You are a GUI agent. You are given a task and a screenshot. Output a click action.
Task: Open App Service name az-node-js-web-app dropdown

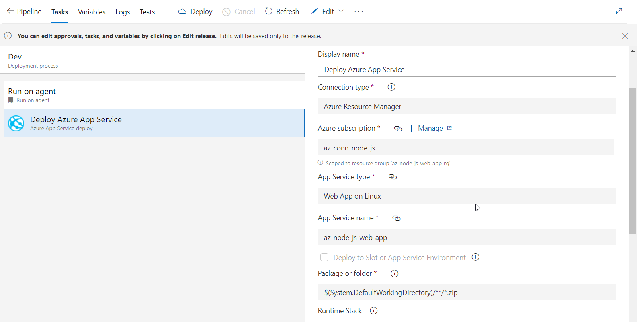[x=467, y=237]
